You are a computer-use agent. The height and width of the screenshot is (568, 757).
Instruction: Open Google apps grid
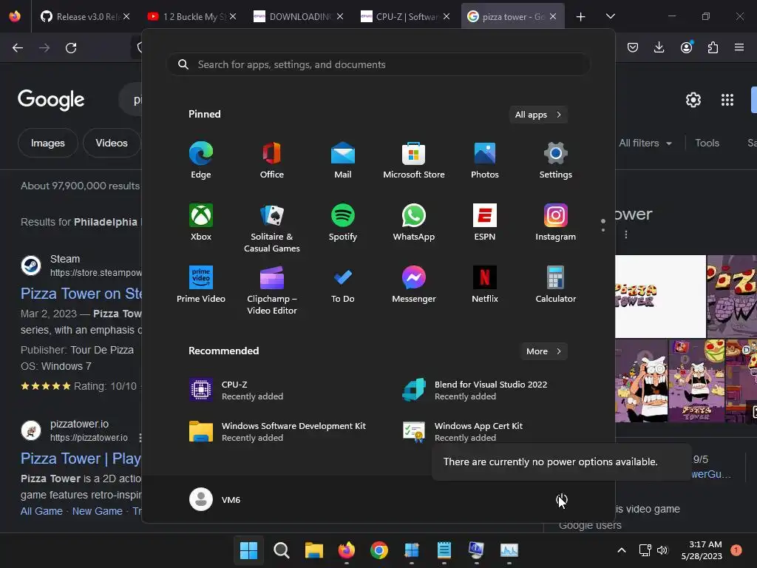[727, 100]
